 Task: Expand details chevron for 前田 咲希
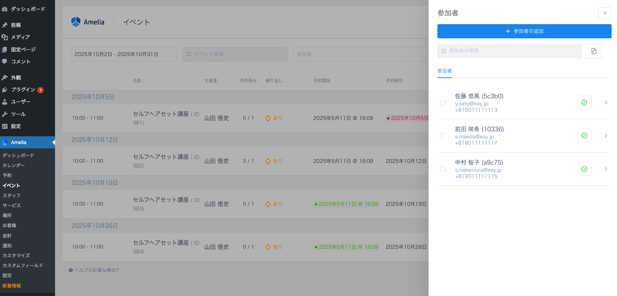click(x=606, y=136)
